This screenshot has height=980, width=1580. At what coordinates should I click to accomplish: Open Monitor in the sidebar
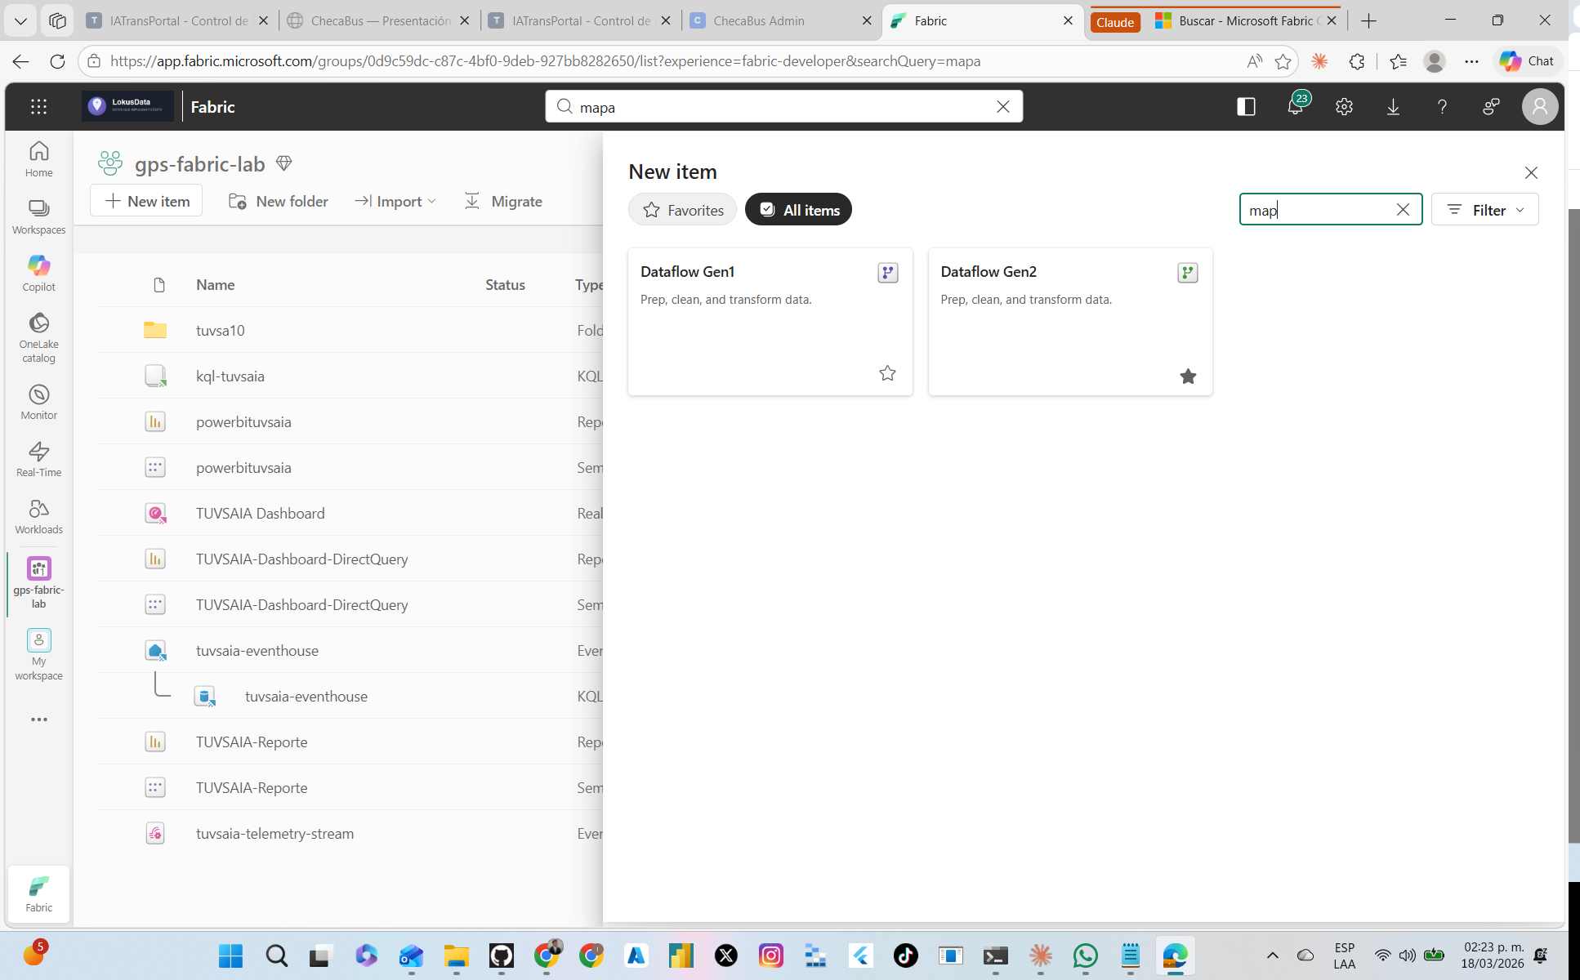(38, 402)
